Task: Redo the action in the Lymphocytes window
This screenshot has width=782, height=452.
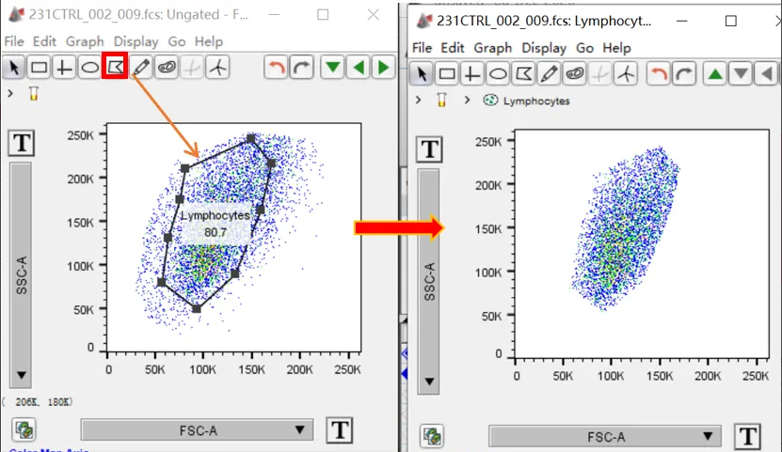Action: point(684,73)
